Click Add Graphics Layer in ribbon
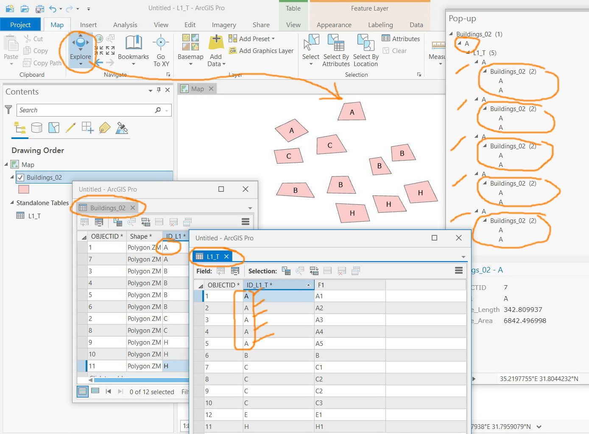Viewport: 589px width, 434px height. click(x=261, y=50)
